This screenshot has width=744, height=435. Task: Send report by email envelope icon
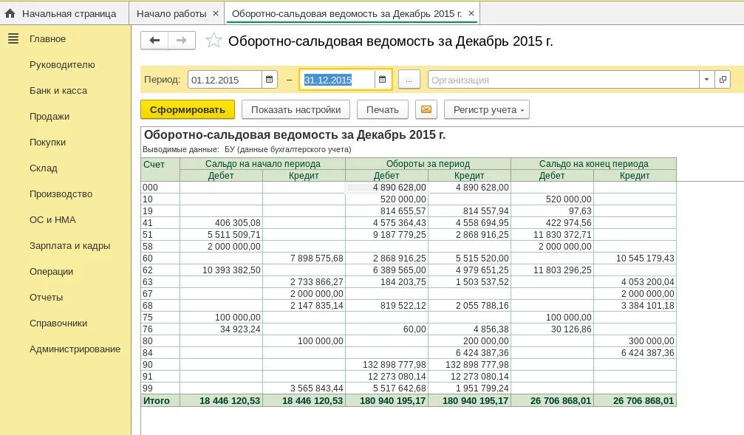[x=426, y=109]
